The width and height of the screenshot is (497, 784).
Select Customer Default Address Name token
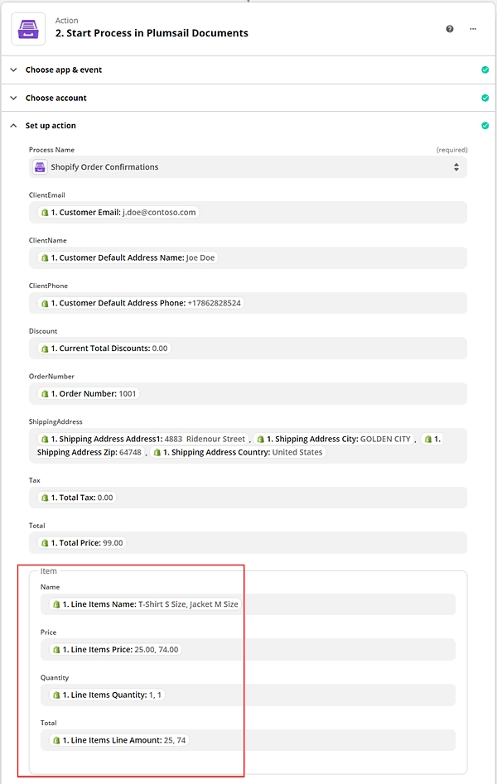pos(128,258)
